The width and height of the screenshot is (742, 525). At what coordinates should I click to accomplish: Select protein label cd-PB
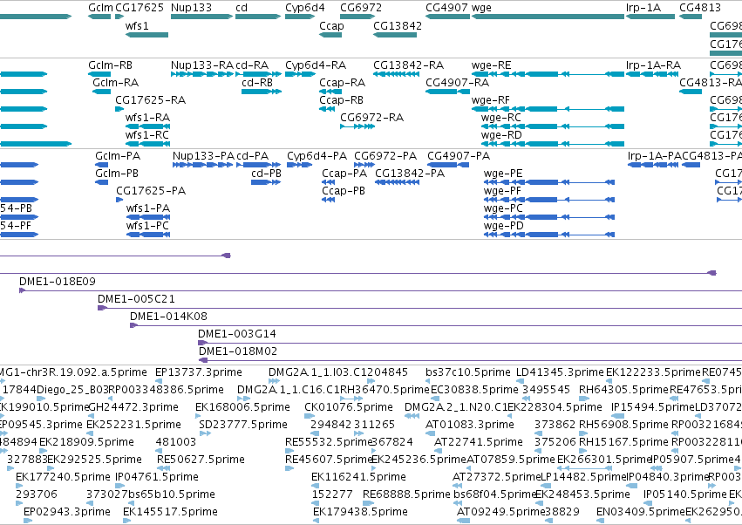[267, 174]
